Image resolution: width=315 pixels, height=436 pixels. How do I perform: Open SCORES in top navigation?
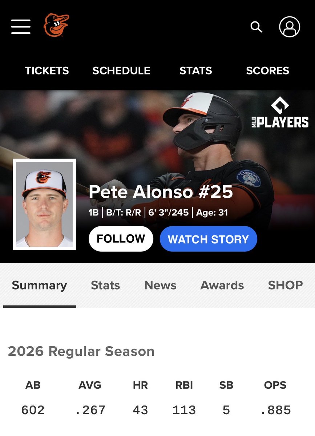point(267,70)
